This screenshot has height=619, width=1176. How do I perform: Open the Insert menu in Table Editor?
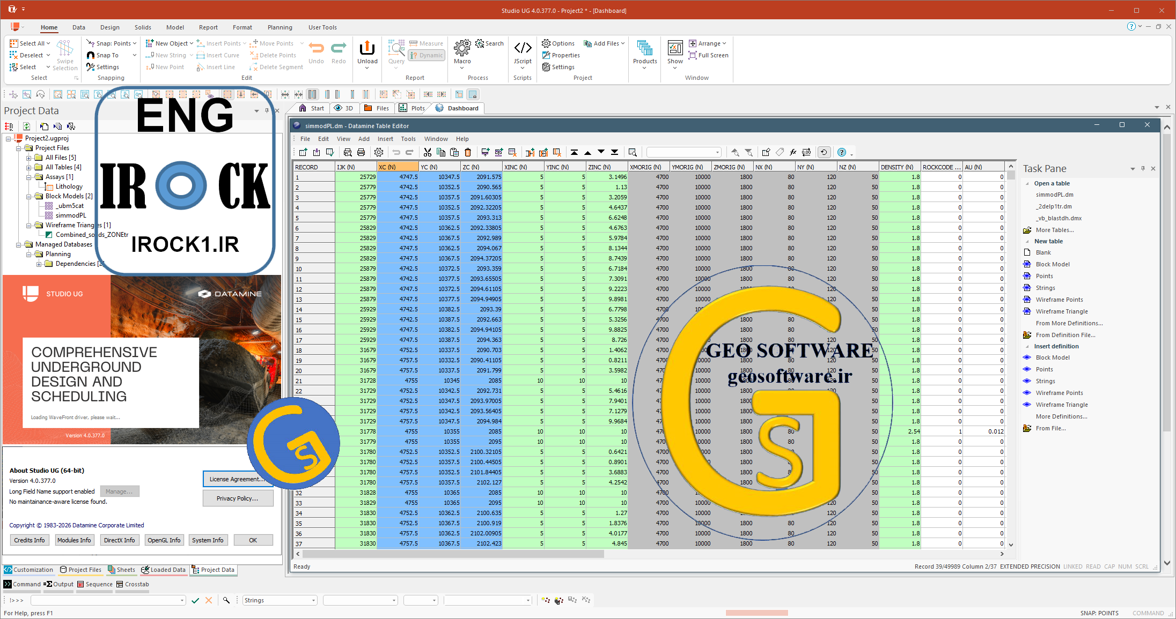(x=385, y=139)
